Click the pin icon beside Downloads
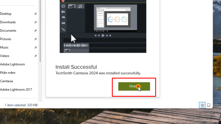 click(x=36, y=22)
